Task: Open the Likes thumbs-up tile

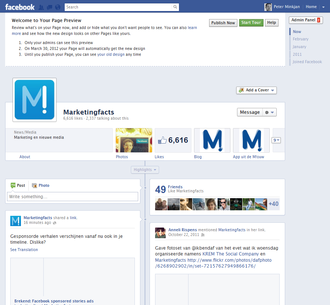Action: point(173,140)
